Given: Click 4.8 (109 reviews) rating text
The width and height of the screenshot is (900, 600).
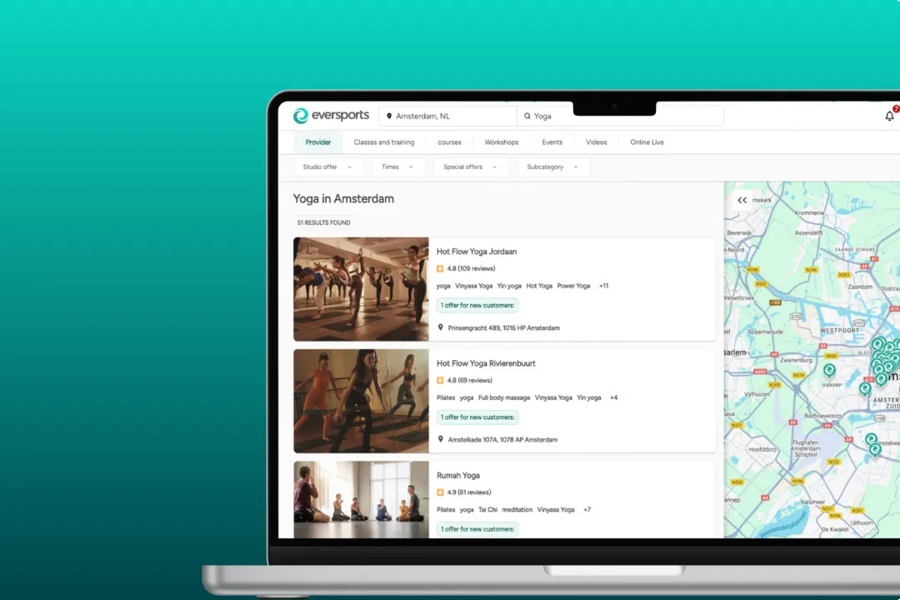Looking at the screenshot, I should [x=471, y=268].
